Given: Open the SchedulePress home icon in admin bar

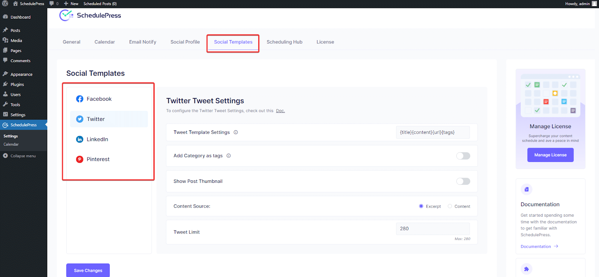Looking at the screenshot, I should pos(15,4).
